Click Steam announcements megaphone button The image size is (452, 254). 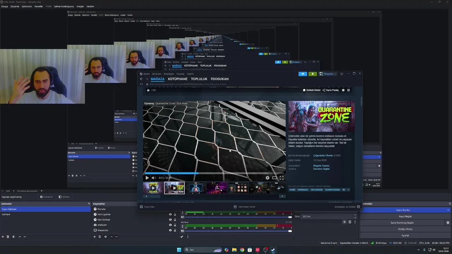[303, 74]
